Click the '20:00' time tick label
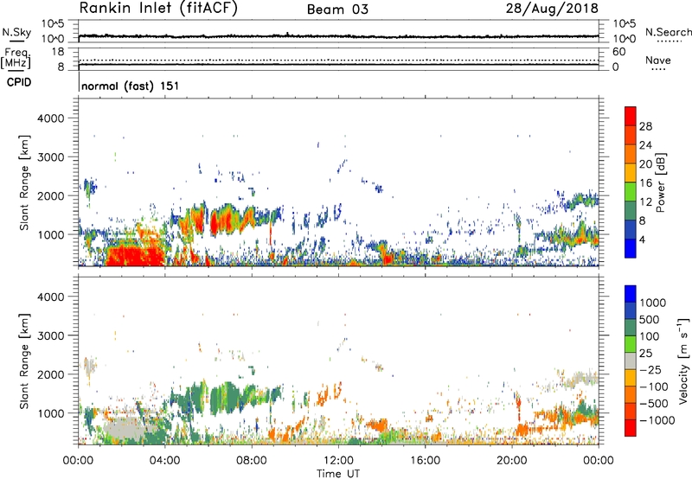 (x=512, y=461)
